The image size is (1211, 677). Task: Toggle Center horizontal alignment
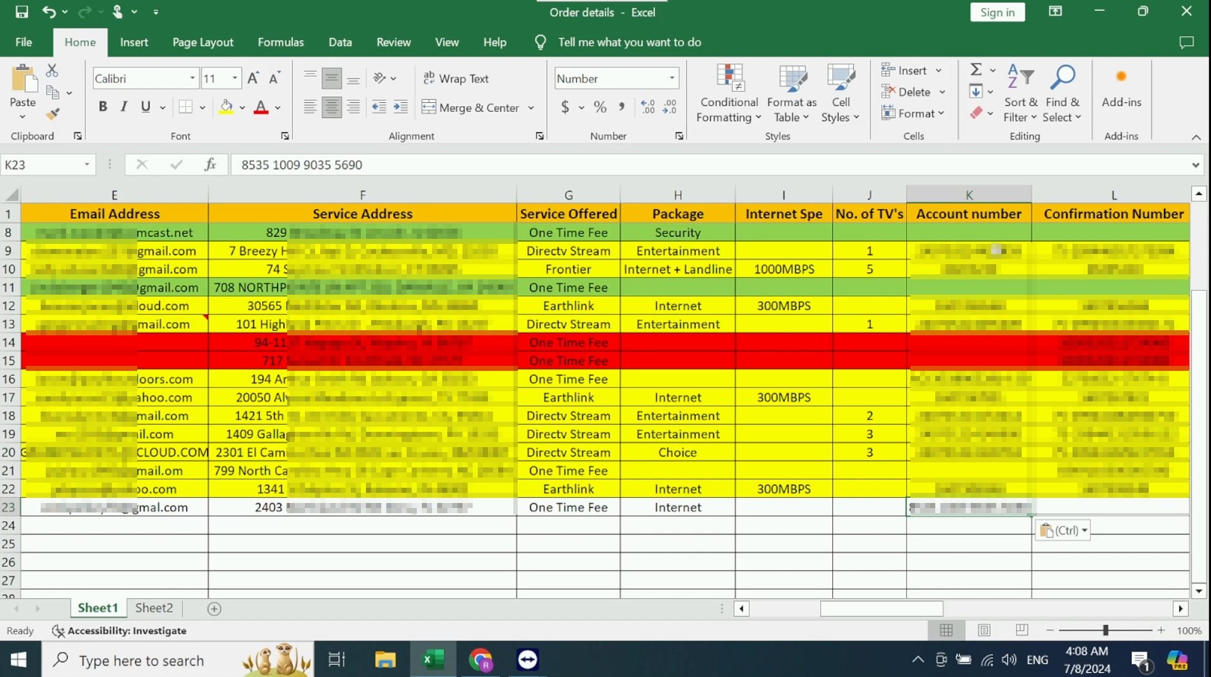332,107
